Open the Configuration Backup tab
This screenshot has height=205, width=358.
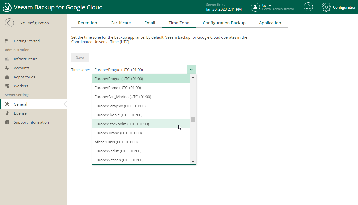click(x=224, y=23)
